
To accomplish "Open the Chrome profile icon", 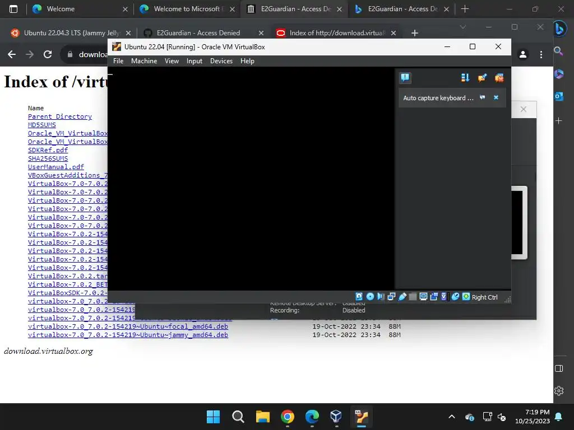I will click(x=523, y=54).
